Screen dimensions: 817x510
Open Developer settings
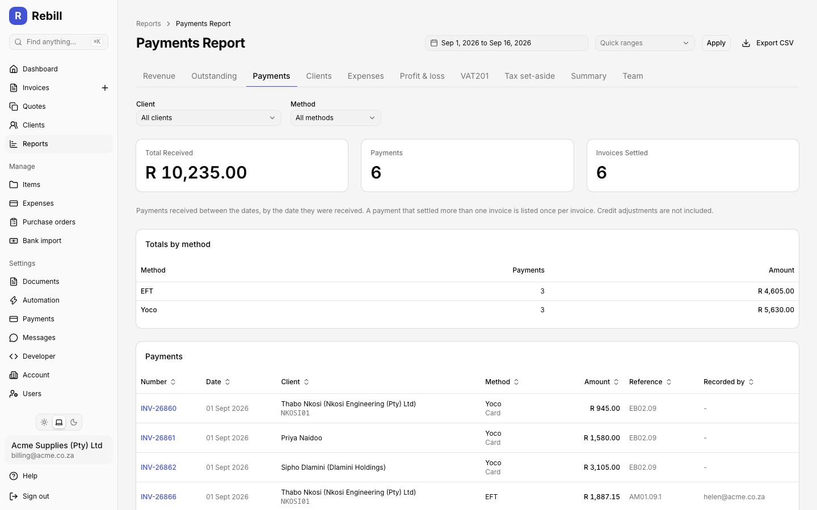coord(58,356)
